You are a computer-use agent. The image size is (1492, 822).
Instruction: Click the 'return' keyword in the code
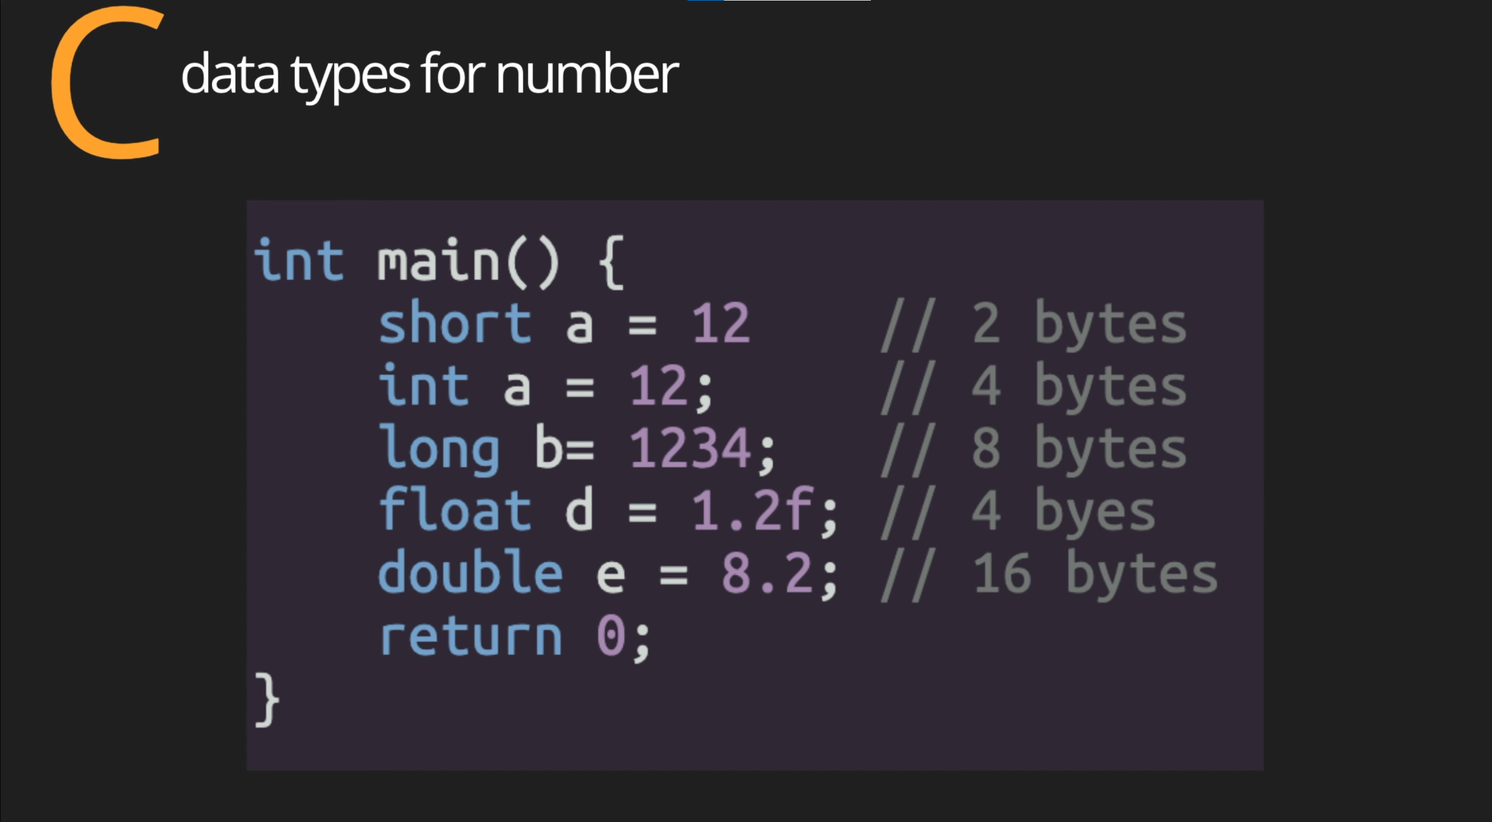(470, 636)
